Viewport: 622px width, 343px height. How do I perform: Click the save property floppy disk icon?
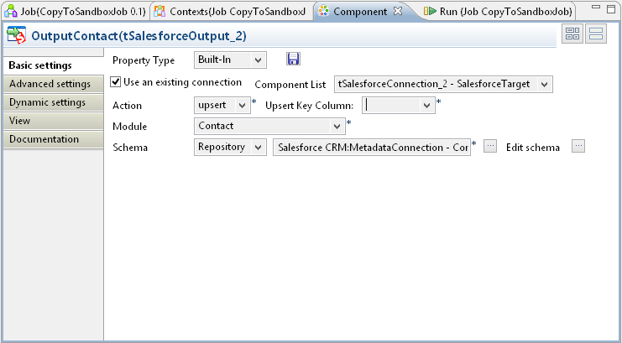(x=293, y=60)
